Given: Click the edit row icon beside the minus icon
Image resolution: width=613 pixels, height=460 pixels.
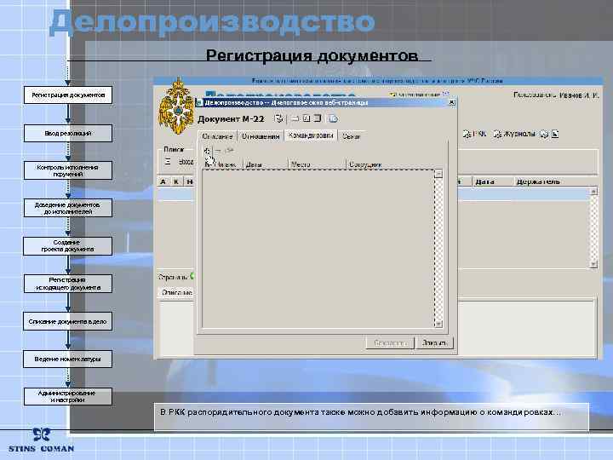Looking at the screenshot, I should pos(229,150).
